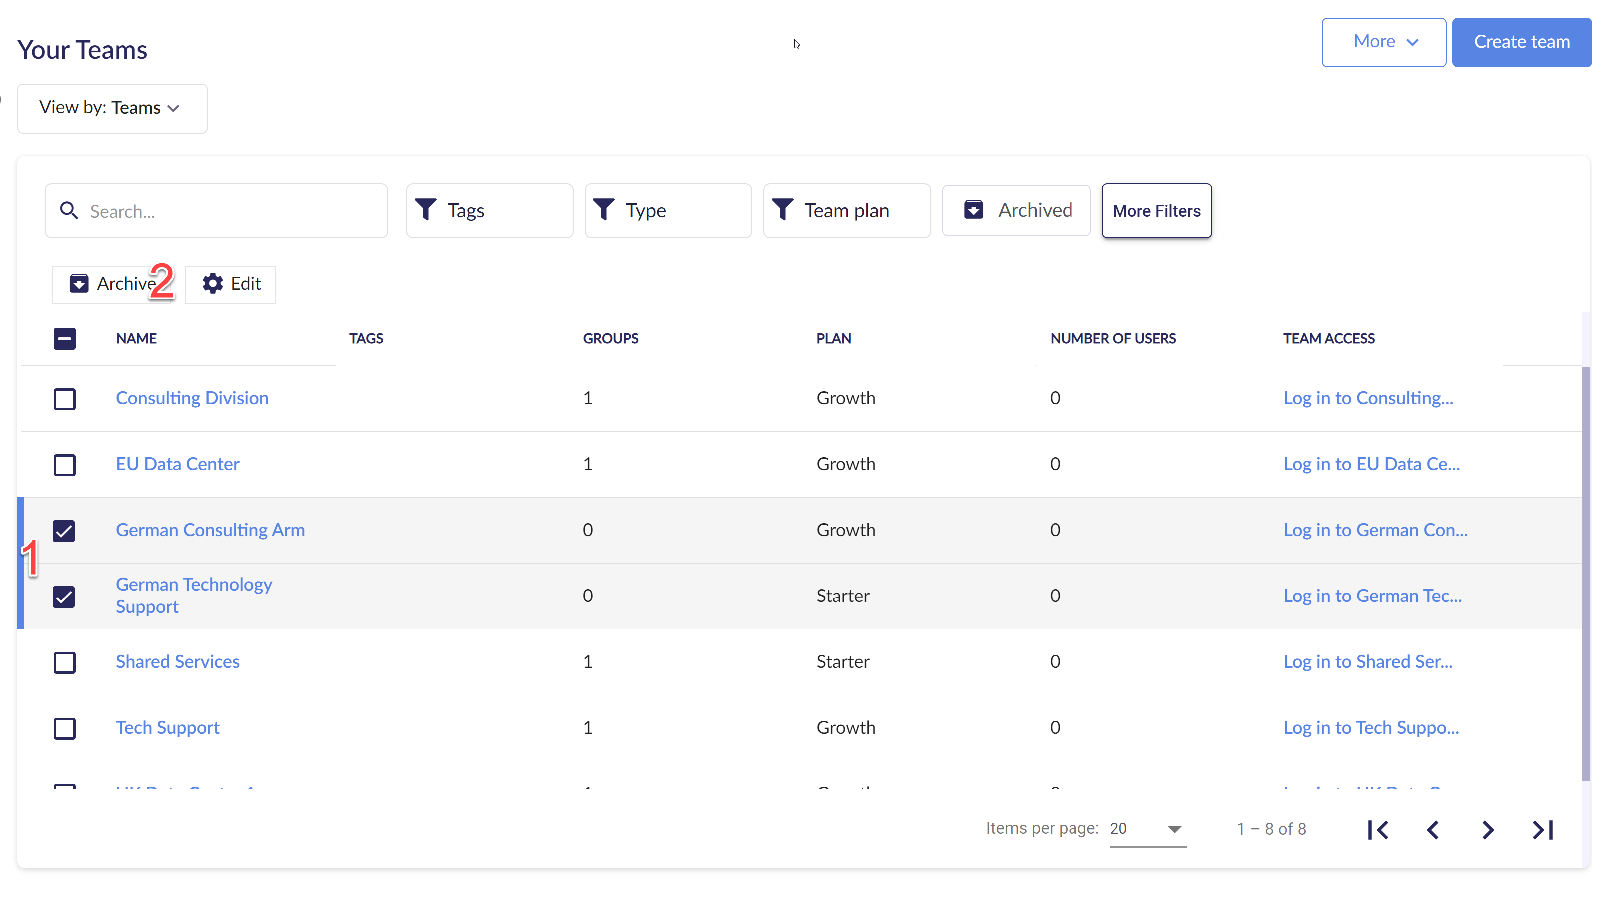Go to first page of results
Image resolution: width=1606 pixels, height=897 pixels.
click(1378, 830)
